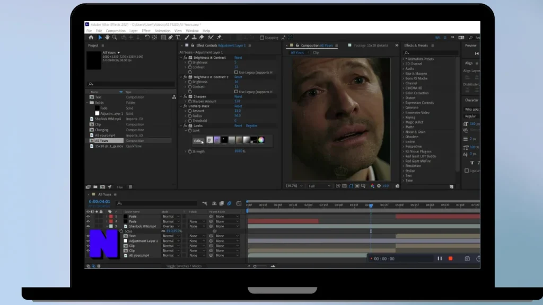Select the Selection arrow tool
543x305 pixels.
(x=100, y=38)
